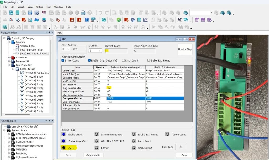The height and width of the screenshot is (160, 269).
Task: Open the Online menu
Action: [x=39, y=7]
